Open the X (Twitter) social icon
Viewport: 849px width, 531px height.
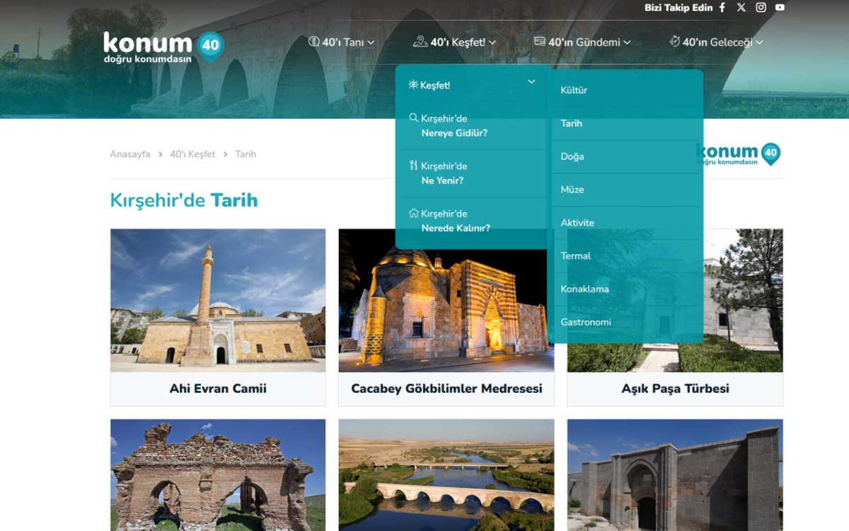point(741,8)
